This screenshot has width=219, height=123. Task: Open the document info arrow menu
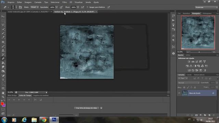(x=47, y=92)
